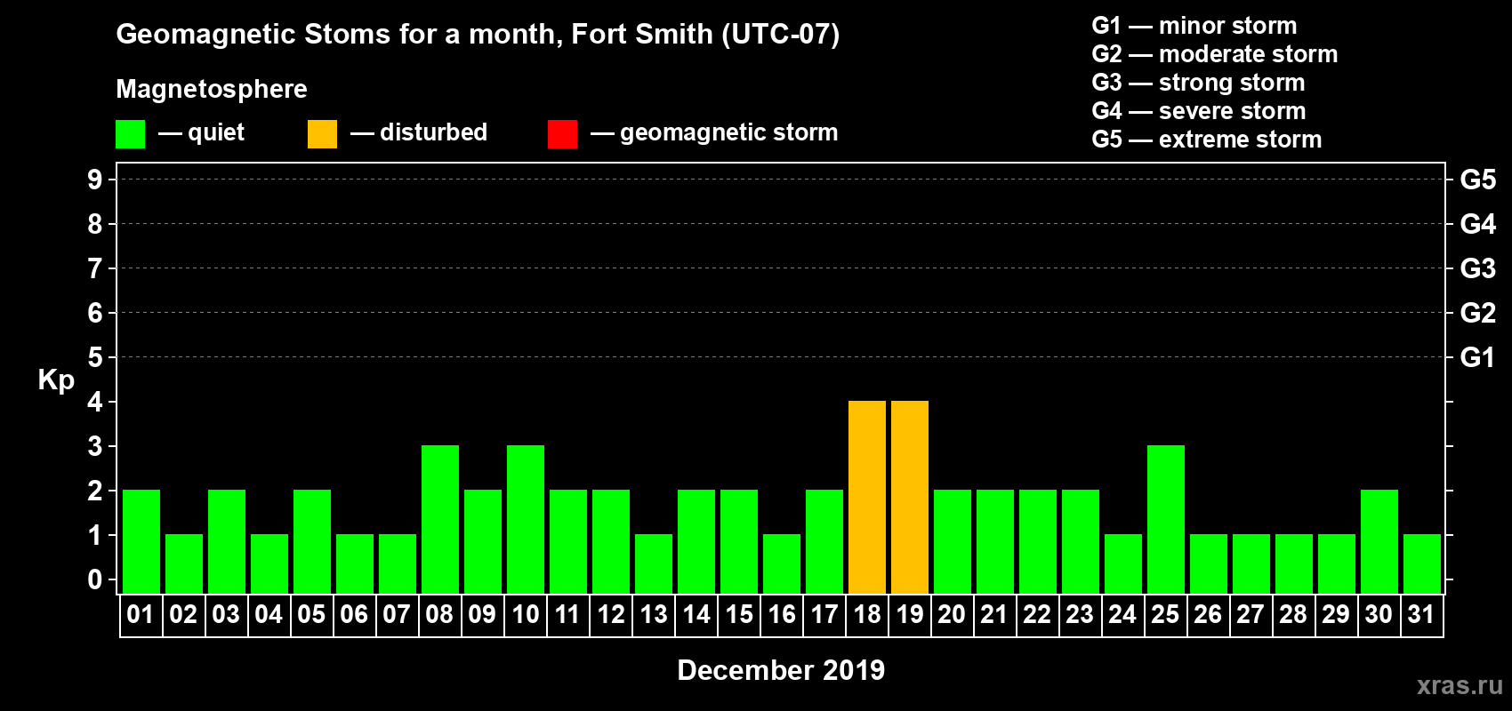The image size is (1512, 711).
Task: Click the Magnetosphere heading
Action: [x=212, y=90]
